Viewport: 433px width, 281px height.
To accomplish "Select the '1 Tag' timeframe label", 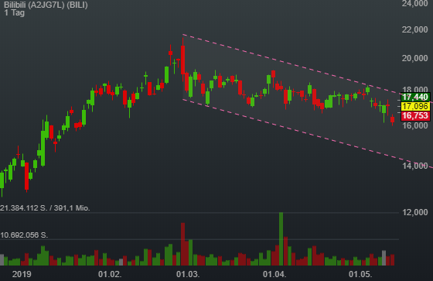I will pyautogui.click(x=15, y=12).
